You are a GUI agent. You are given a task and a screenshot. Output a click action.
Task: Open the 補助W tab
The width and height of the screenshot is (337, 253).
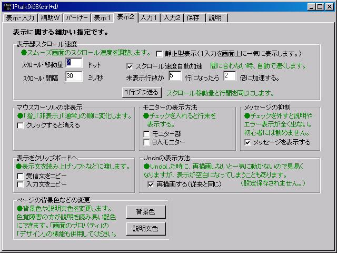point(50,17)
